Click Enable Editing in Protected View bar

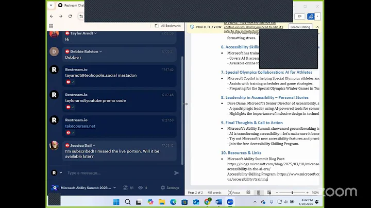[300, 27]
